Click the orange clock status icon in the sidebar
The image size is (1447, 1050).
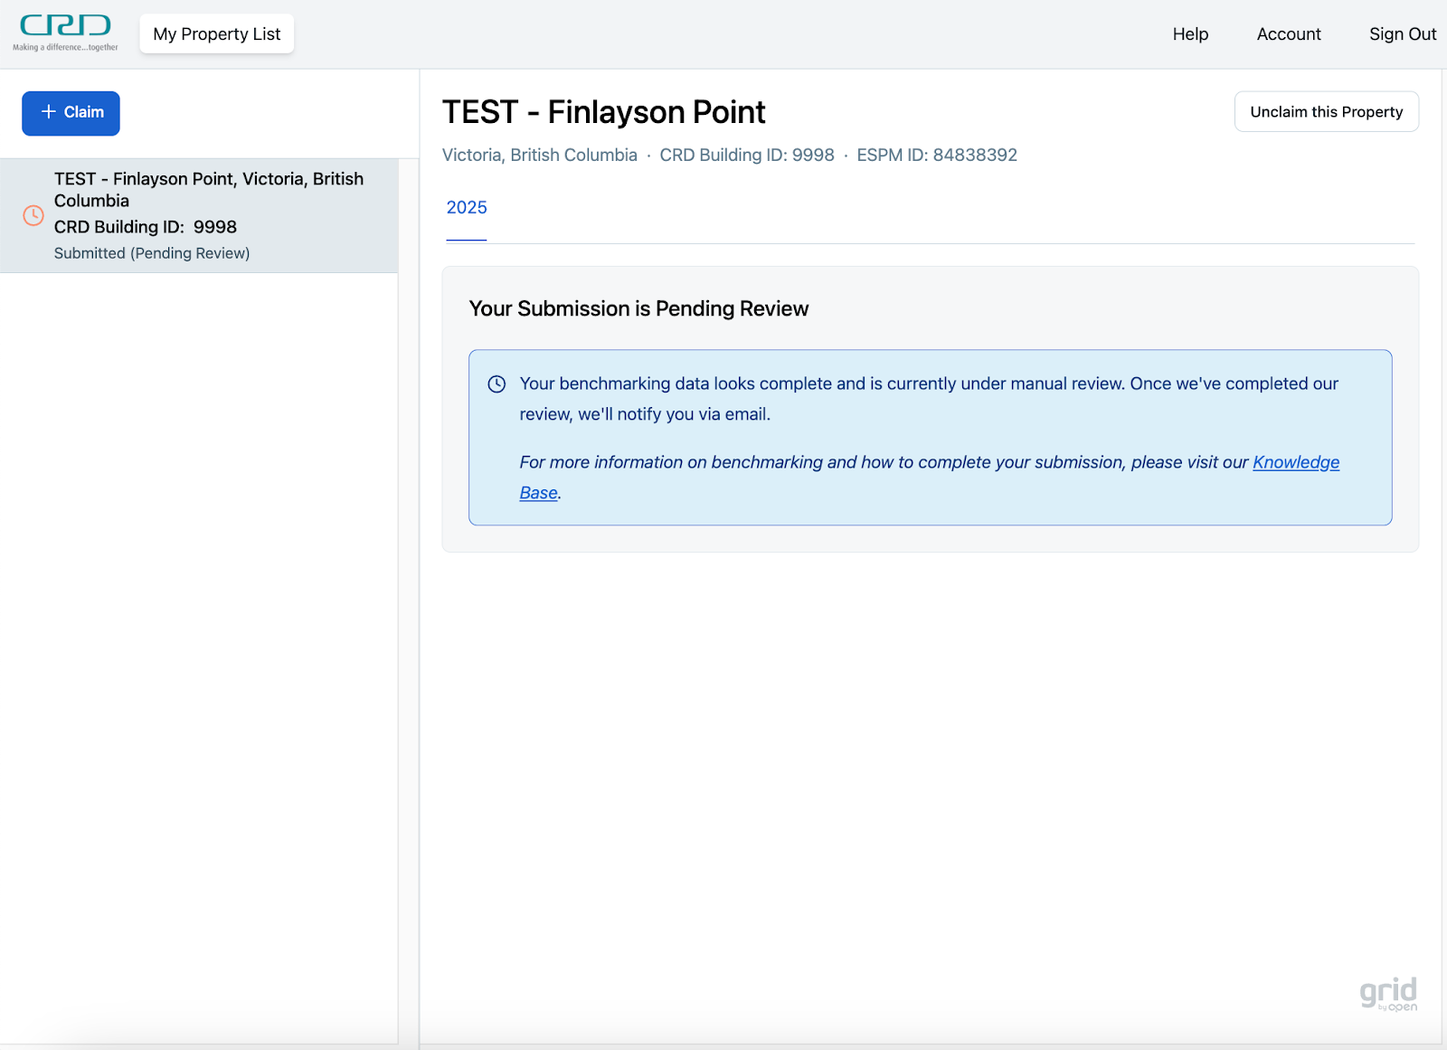point(33,215)
